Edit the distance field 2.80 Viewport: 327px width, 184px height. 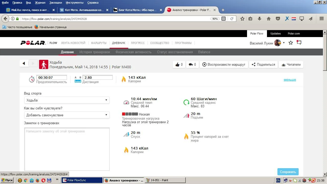coord(98,77)
